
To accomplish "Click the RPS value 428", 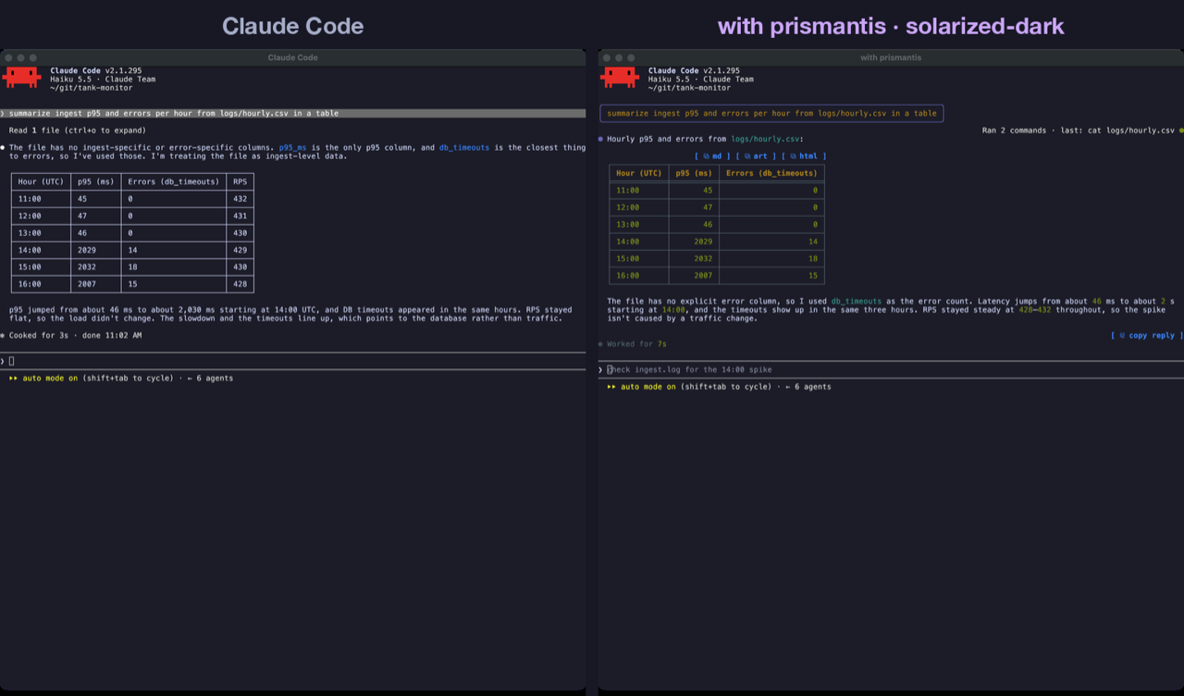I will 240,284.
